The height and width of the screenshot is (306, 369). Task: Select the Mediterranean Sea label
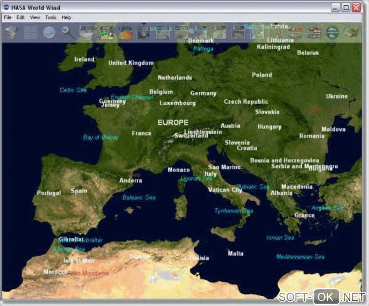[300, 257]
